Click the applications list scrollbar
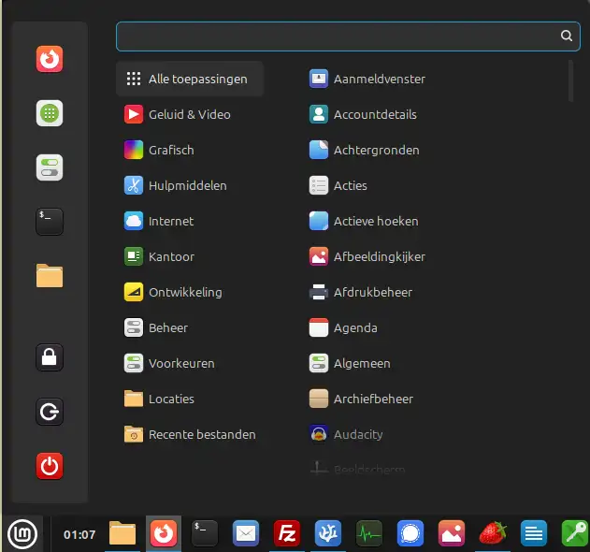 click(x=570, y=80)
